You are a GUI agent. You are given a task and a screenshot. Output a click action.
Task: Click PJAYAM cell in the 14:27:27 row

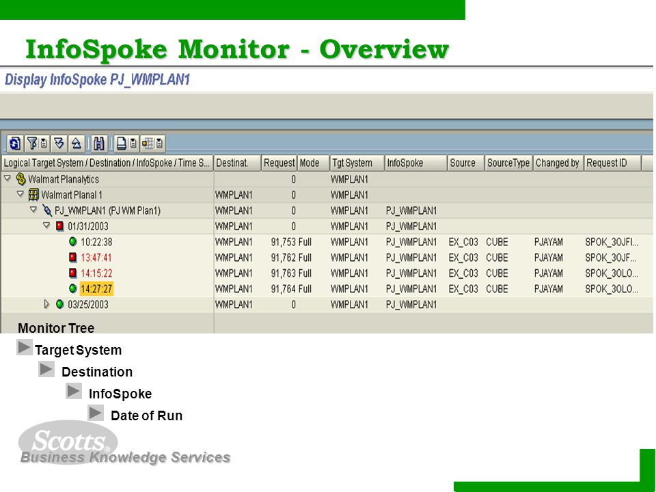tap(549, 288)
